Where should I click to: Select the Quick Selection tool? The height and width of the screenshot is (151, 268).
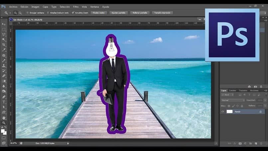(x=4, y=40)
